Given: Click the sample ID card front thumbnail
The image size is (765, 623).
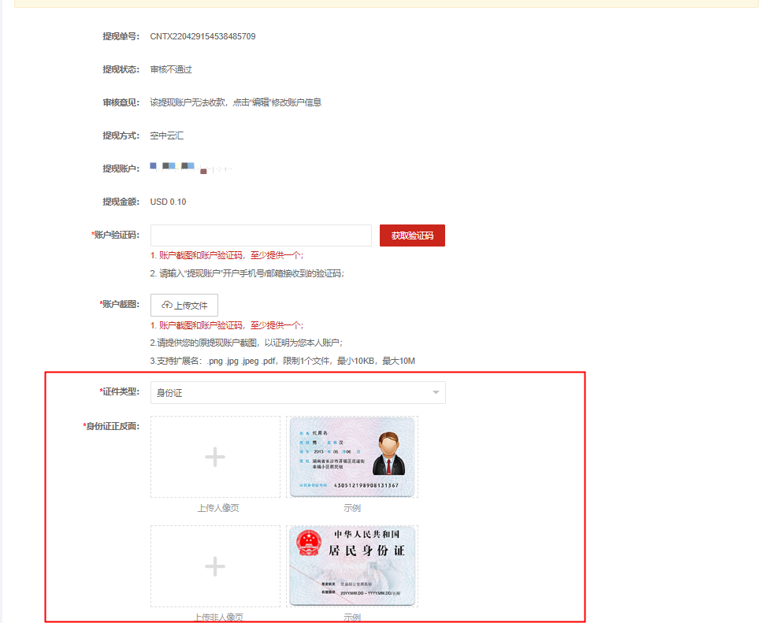Looking at the screenshot, I should click(352, 458).
